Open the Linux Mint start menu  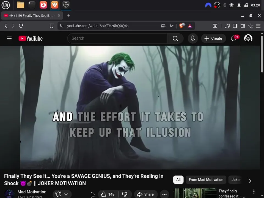pyautogui.click(x=5, y=5)
